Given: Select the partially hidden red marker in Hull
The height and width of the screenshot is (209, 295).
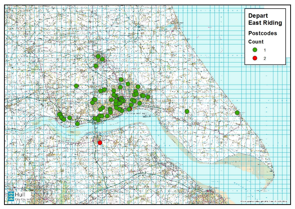Looking at the screenshot, I should (x=131, y=108).
